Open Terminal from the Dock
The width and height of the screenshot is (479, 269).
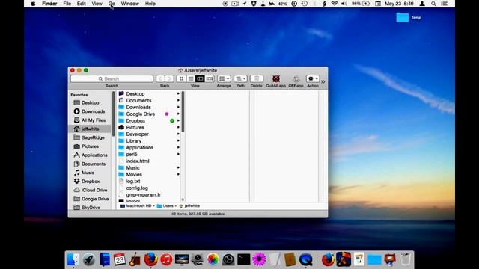click(244, 259)
